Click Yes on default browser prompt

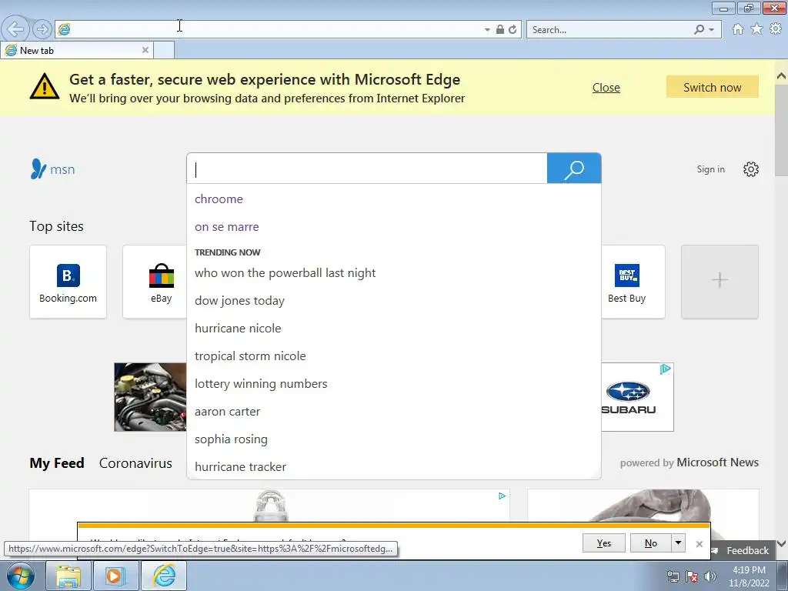(x=603, y=543)
